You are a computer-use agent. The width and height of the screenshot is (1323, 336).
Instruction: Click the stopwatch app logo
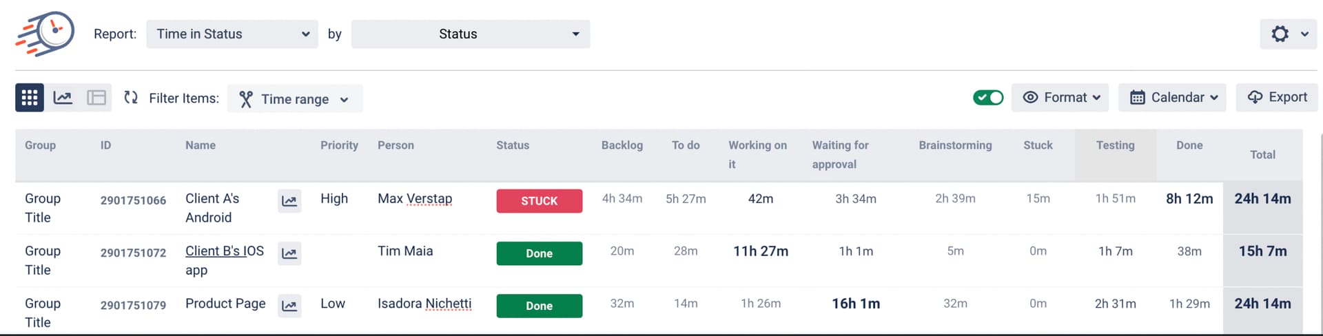[x=45, y=33]
